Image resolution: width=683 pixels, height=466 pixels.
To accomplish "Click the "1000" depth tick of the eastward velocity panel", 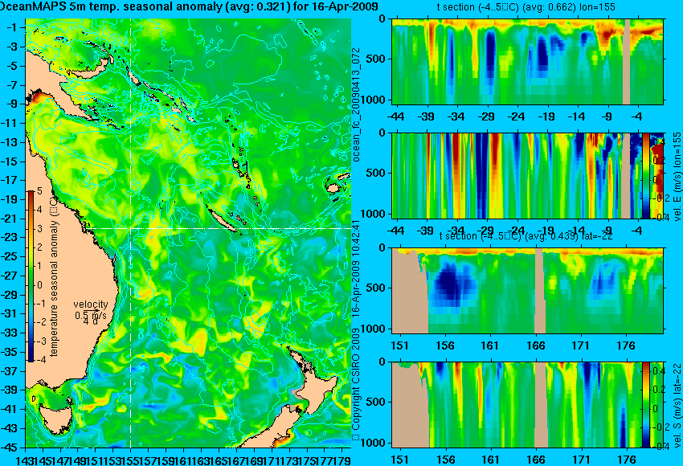I will pyautogui.click(x=374, y=214).
